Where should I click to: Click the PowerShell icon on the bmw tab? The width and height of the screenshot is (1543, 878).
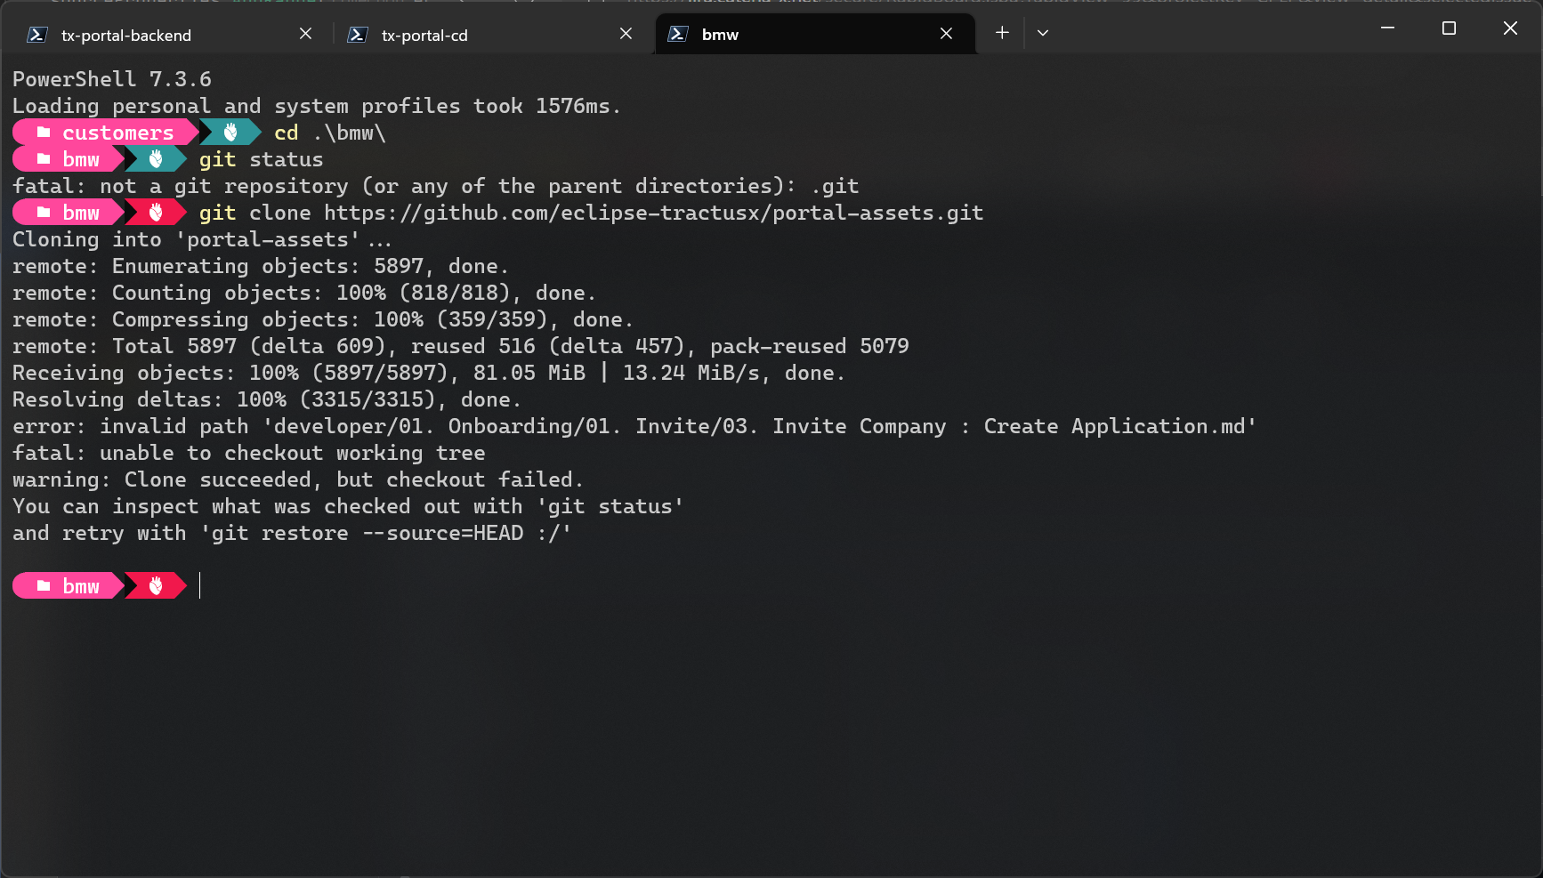click(678, 34)
